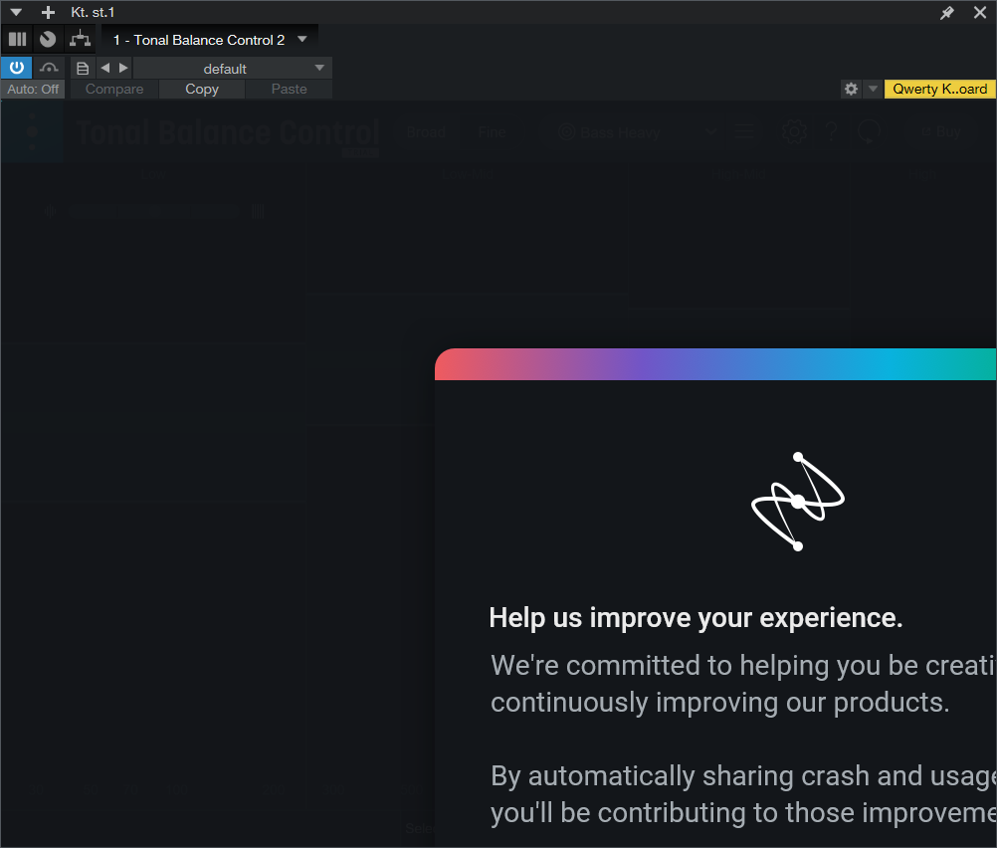
Task: Click the 'Help us improve your experience.' heading
Action: pos(696,618)
